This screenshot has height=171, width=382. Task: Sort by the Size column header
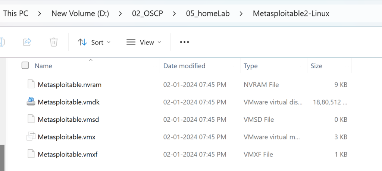[316, 66]
